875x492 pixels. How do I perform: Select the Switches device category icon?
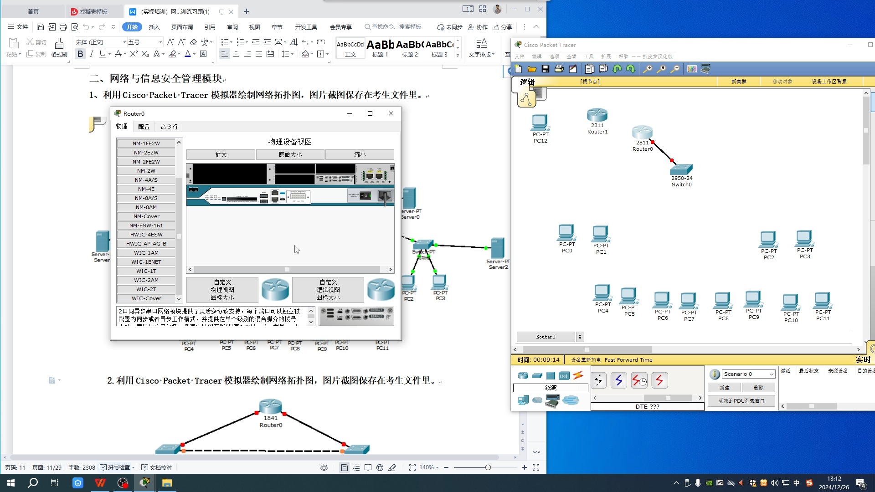(x=537, y=375)
